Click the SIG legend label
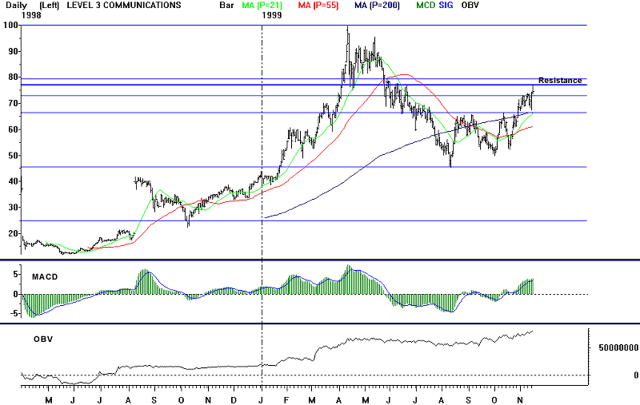This screenshot has width=640, height=405. coord(446,6)
